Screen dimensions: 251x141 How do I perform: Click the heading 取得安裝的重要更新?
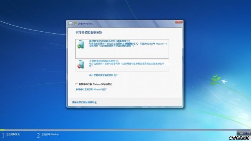(x=89, y=33)
